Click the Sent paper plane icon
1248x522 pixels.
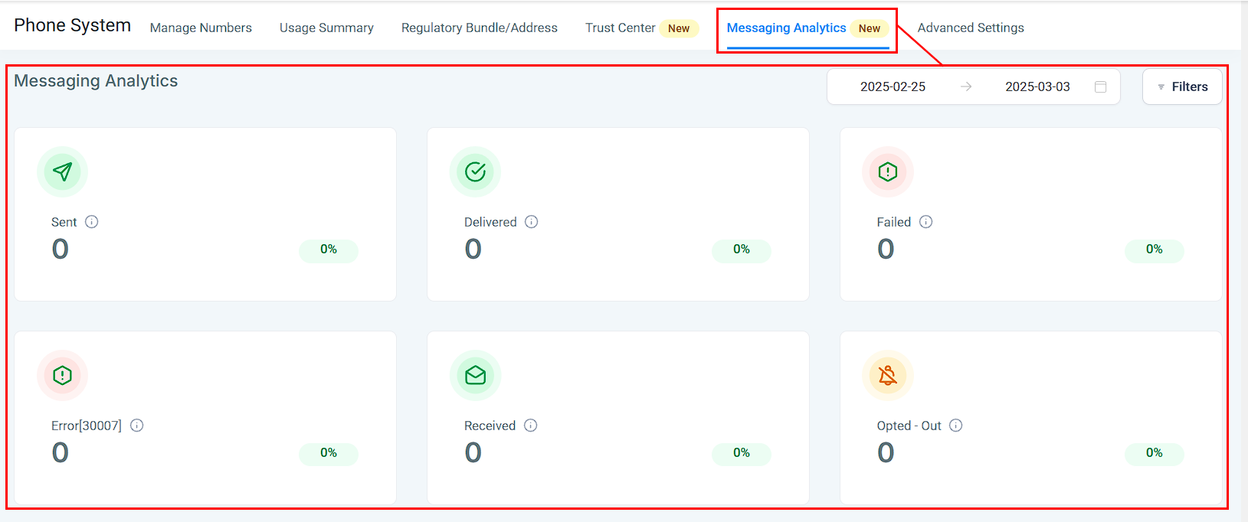click(63, 171)
